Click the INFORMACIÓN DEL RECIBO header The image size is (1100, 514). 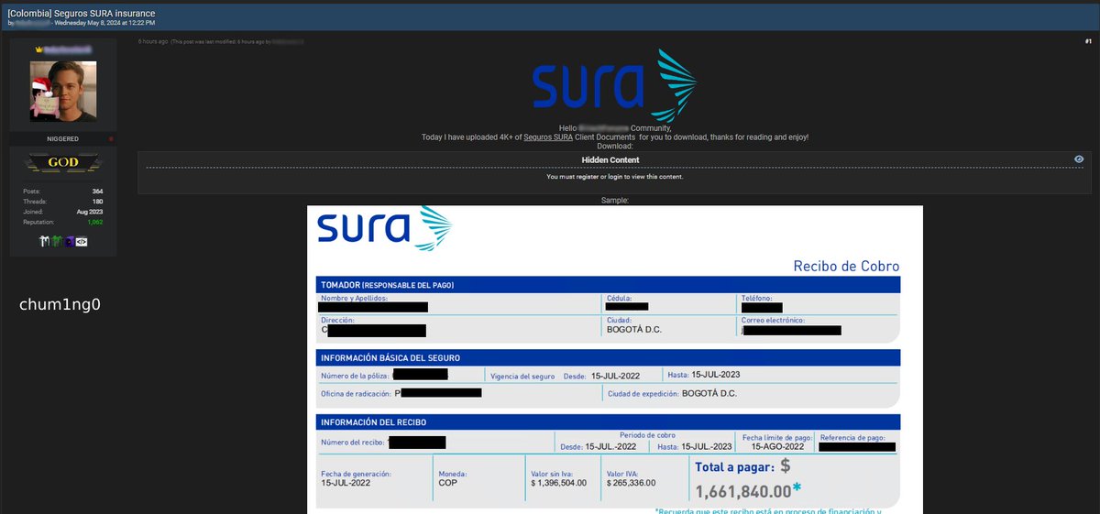point(608,422)
